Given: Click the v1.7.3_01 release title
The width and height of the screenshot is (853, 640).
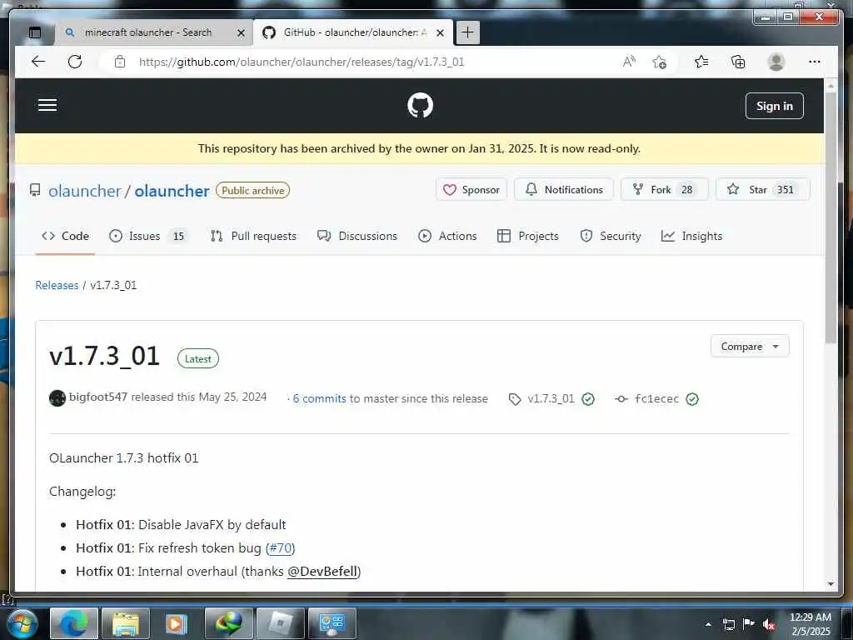Looking at the screenshot, I should click(x=104, y=357).
